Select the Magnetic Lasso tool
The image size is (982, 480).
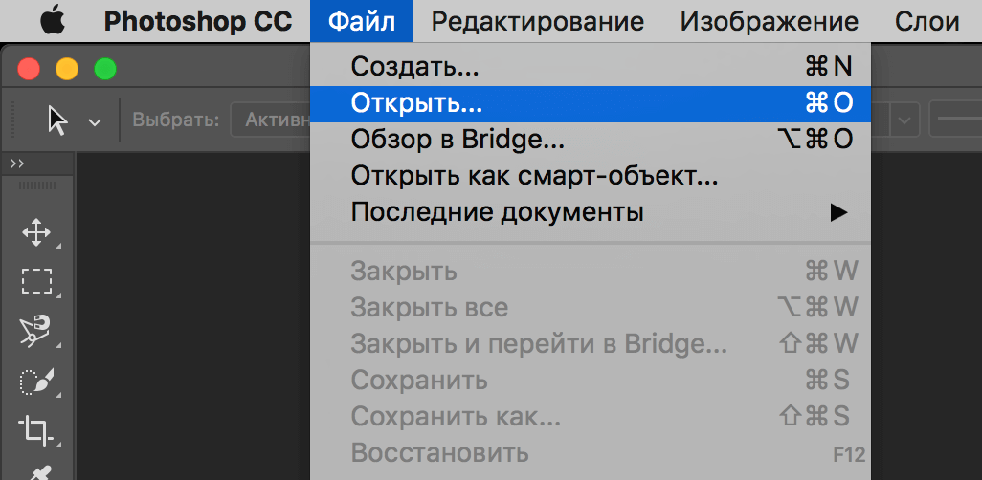point(36,332)
